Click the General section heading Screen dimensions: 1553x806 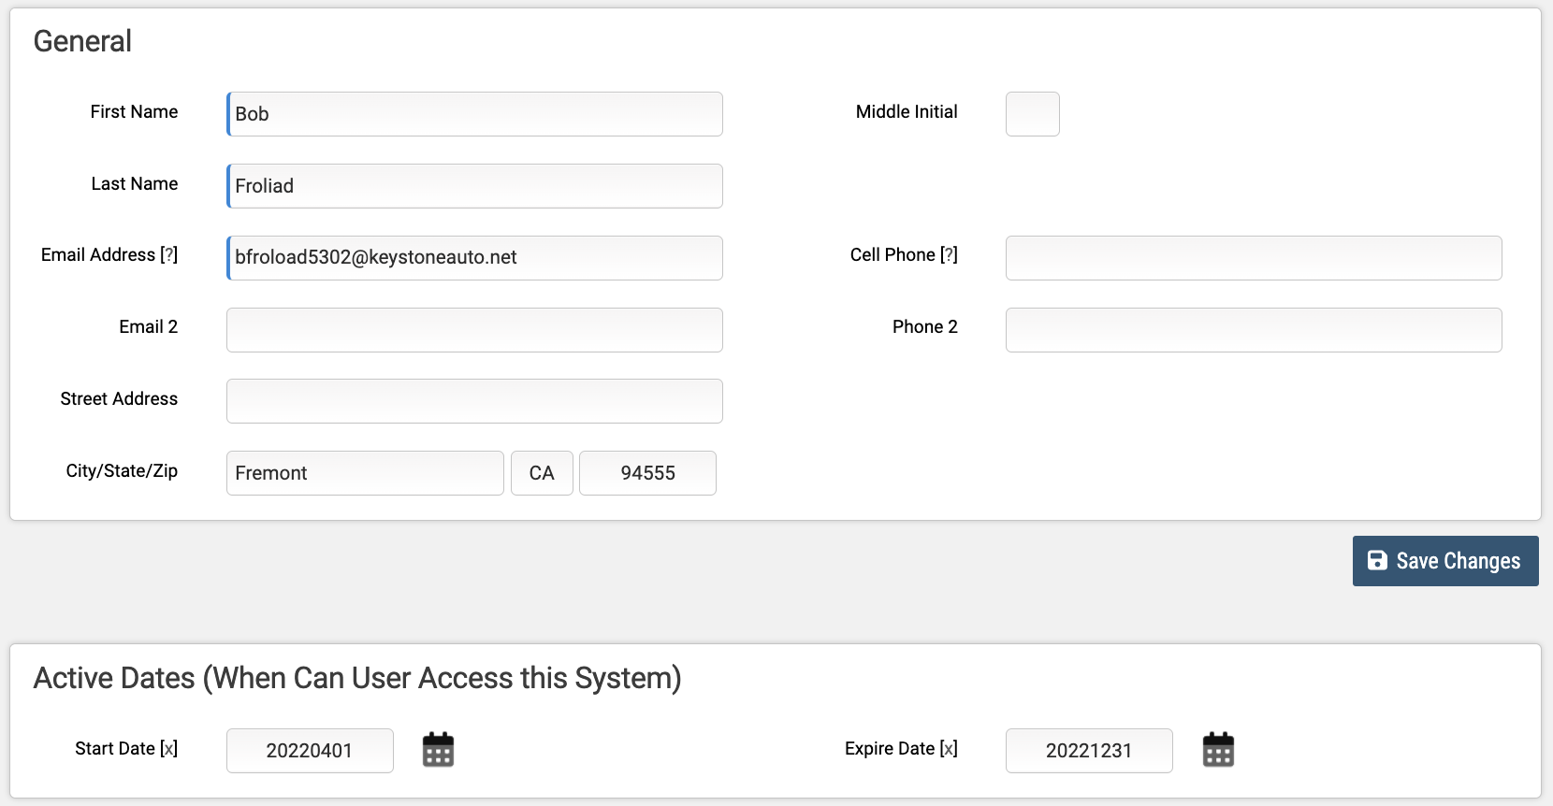[x=82, y=41]
